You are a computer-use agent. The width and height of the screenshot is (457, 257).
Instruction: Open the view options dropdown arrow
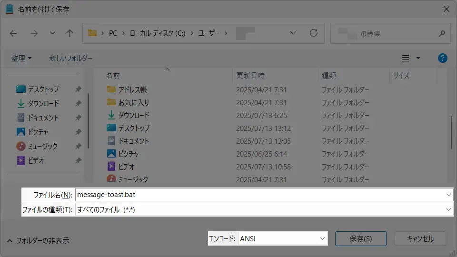(x=418, y=58)
